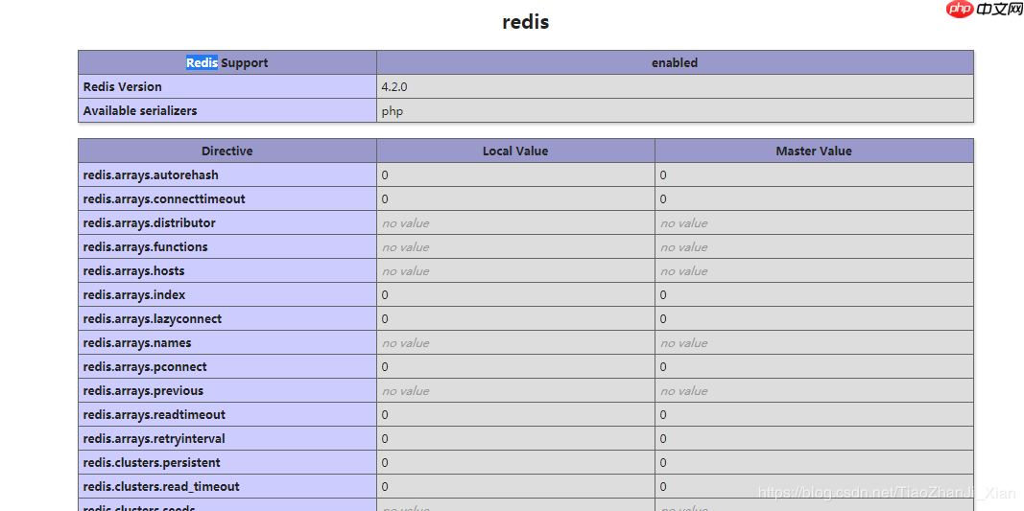
Task: Click master value of redis.arrays.lazyconnect
Action: (x=663, y=319)
